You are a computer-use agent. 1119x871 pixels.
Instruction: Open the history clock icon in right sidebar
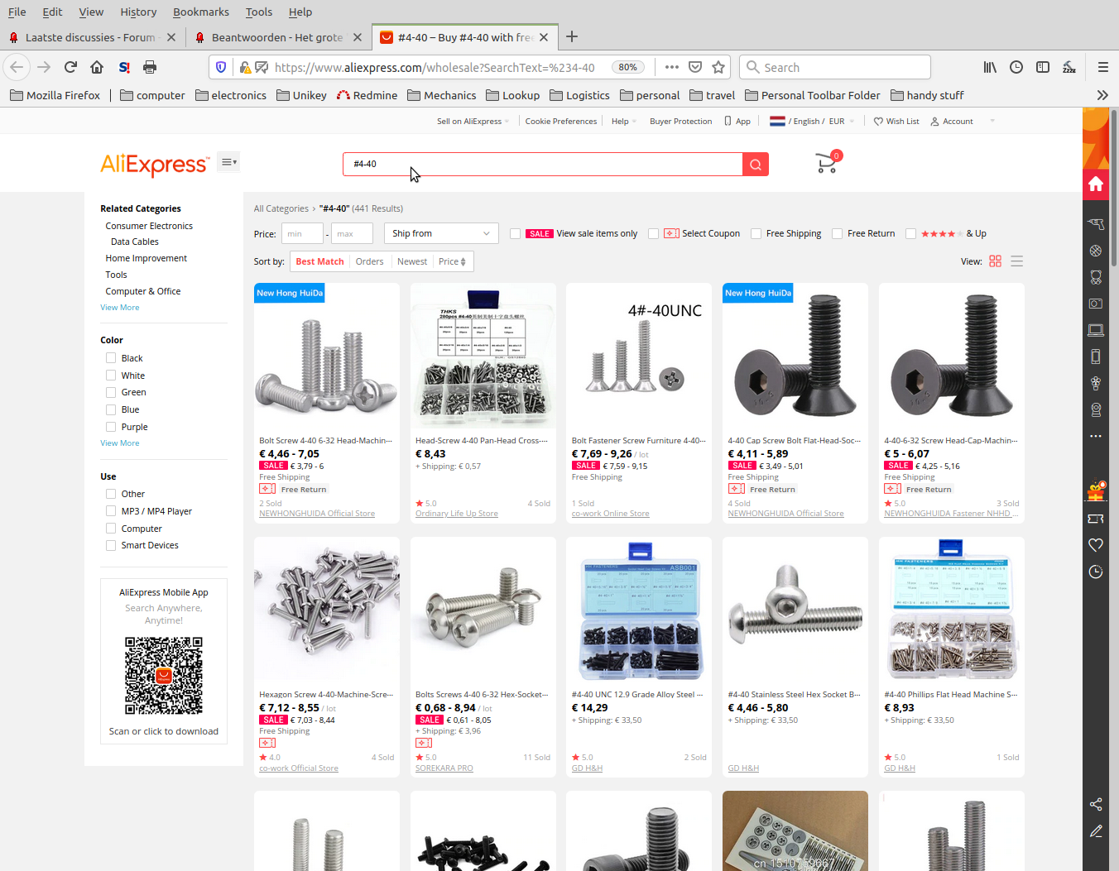pos(1096,572)
